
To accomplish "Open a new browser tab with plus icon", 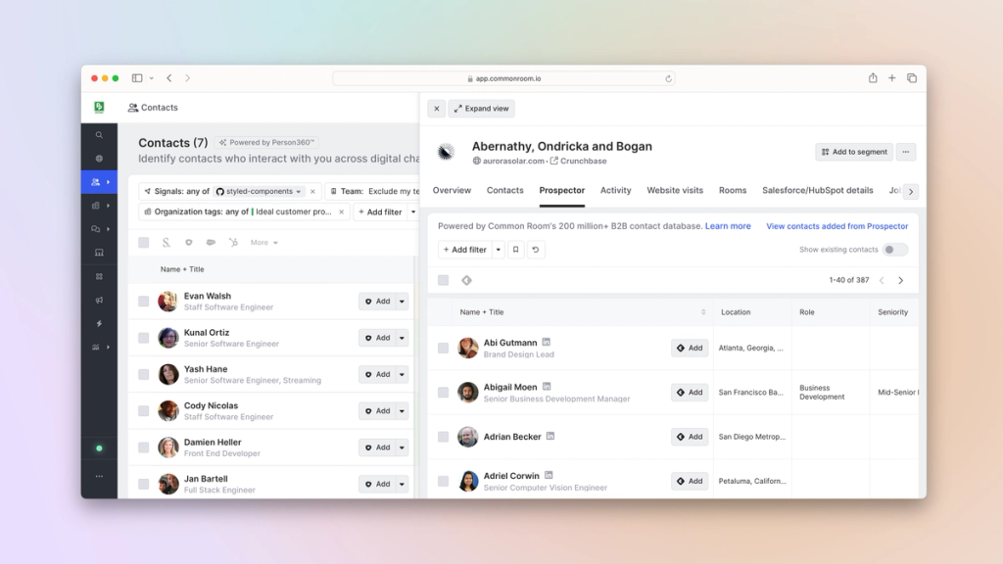I will [x=891, y=78].
